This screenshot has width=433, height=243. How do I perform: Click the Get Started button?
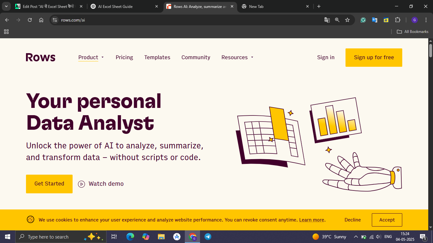point(49,184)
